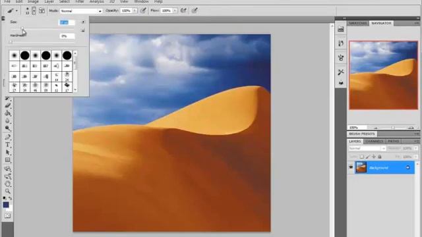Viewport: 422px width, 237px height.
Task: Switch to the Swatches tab
Action: [x=357, y=24]
